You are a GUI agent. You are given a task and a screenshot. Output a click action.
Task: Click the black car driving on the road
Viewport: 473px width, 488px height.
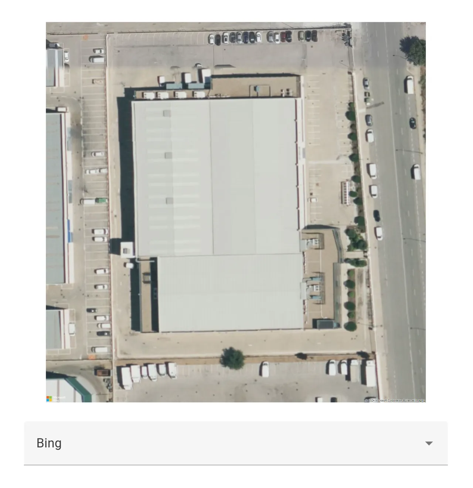[x=412, y=123]
